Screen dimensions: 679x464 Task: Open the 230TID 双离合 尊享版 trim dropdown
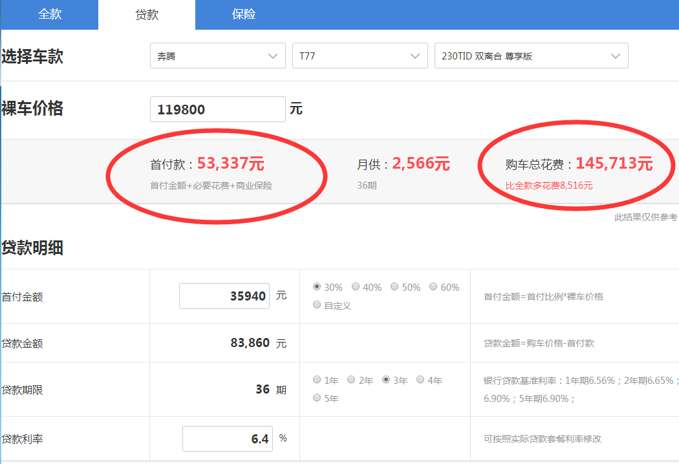532,56
